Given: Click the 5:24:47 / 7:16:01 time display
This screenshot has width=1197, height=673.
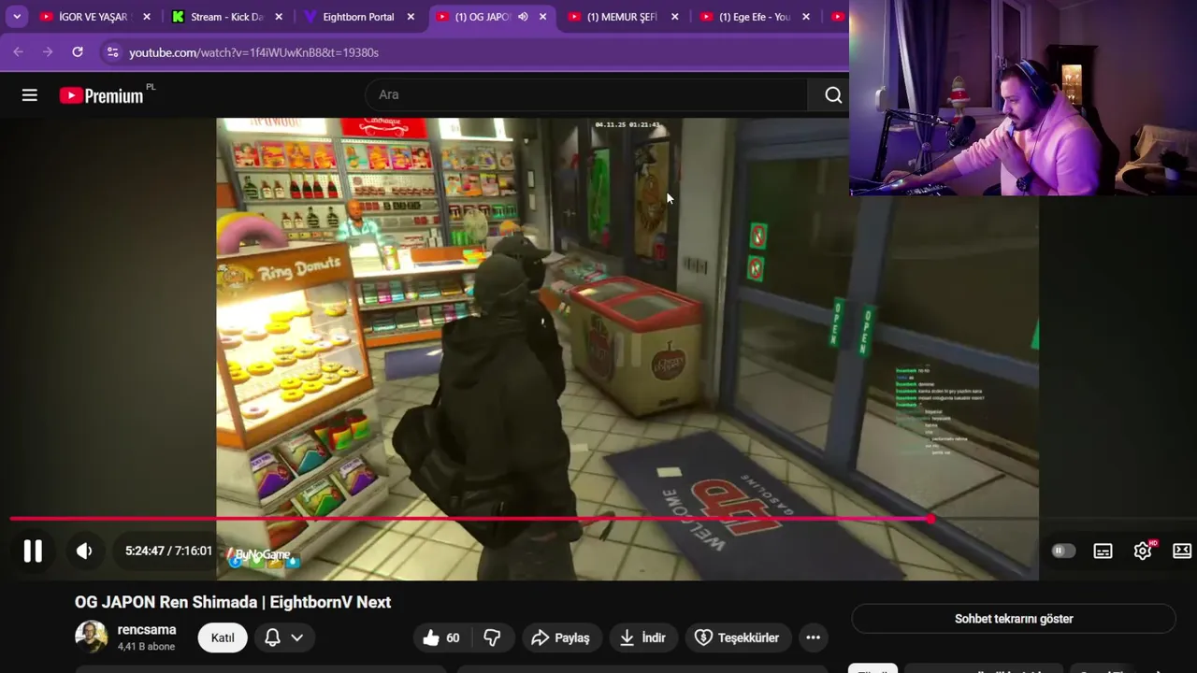Looking at the screenshot, I should (x=168, y=551).
